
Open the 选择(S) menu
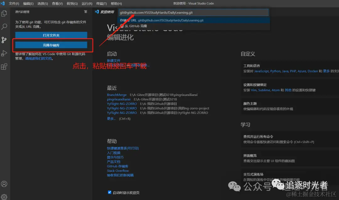pos(43,4)
